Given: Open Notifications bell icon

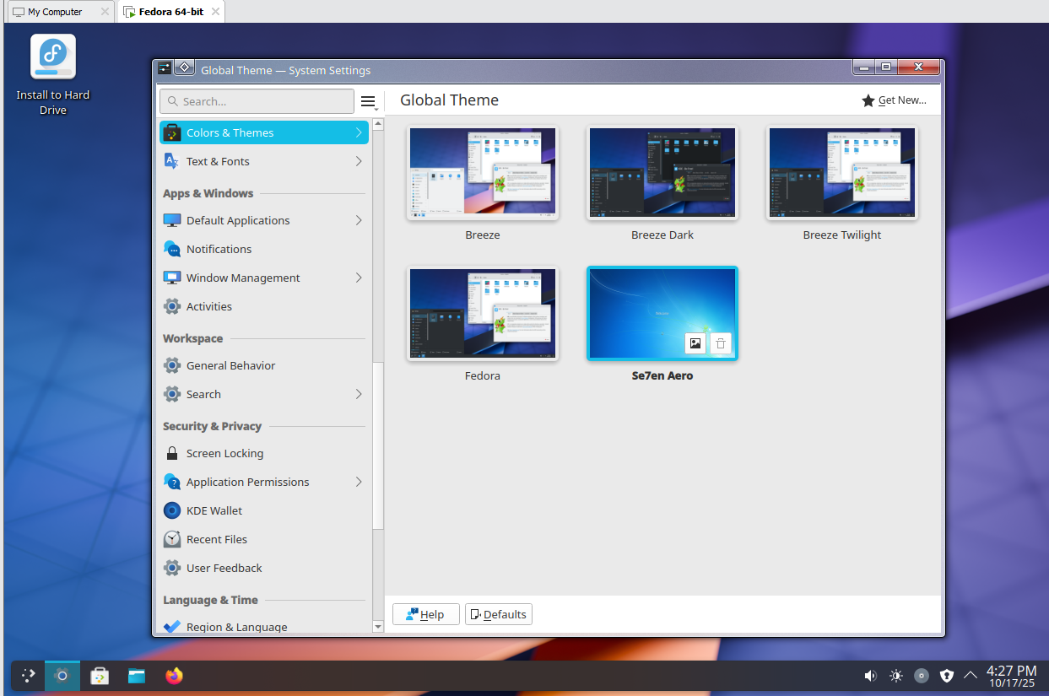Looking at the screenshot, I should point(172,249).
